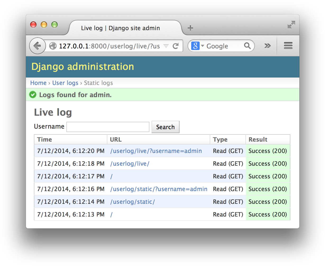Click Success (200) in the 6:12:20 PM row

(x=268, y=151)
